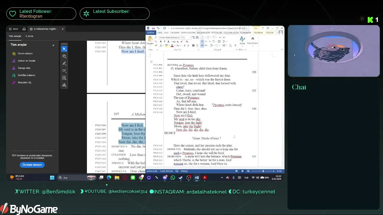Toggle paragraph marks ¶ display
This screenshot has width=383, height=215.
click(x=235, y=45)
